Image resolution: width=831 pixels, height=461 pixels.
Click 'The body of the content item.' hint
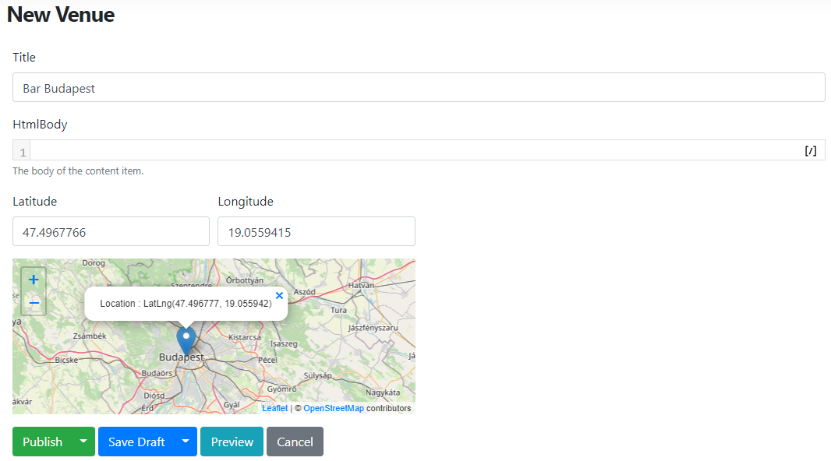point(78,171)
